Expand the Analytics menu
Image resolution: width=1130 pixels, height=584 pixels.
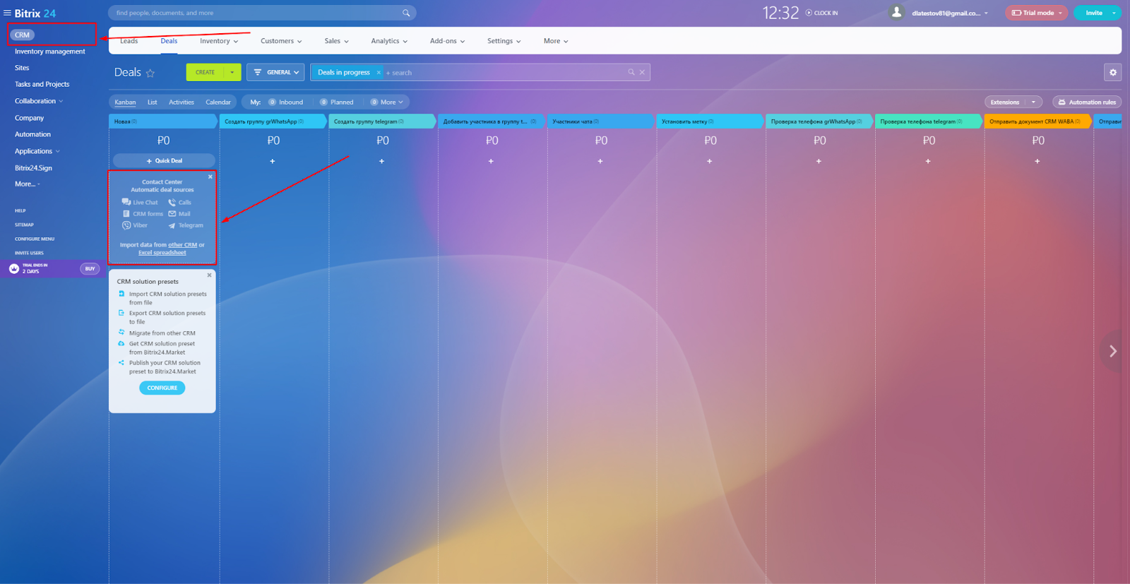(x=389, y=41)
